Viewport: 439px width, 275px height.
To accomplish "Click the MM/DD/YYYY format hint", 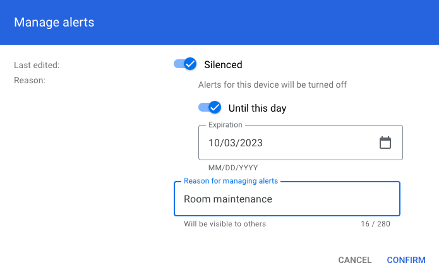I will point(233,168).
